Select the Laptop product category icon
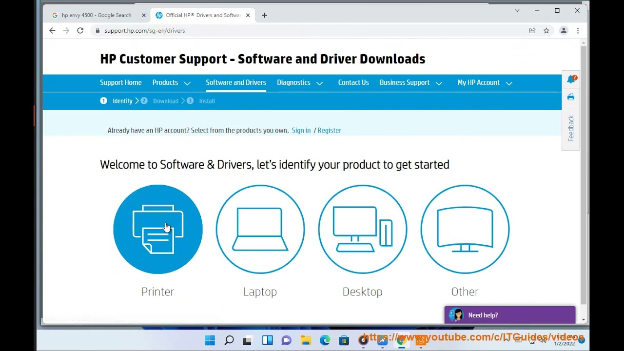 coord(260,229)
